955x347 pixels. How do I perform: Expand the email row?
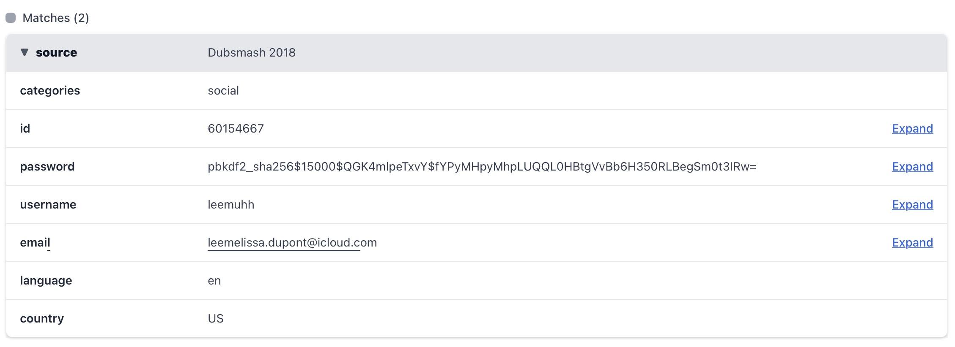[x=912, y=242]
